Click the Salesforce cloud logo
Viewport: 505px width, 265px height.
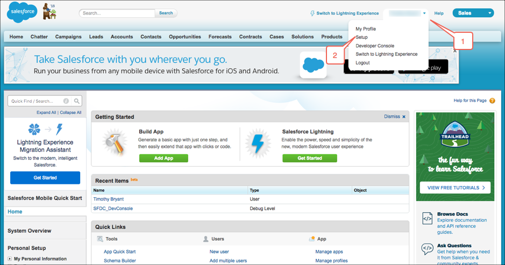(x=22, y=12)
